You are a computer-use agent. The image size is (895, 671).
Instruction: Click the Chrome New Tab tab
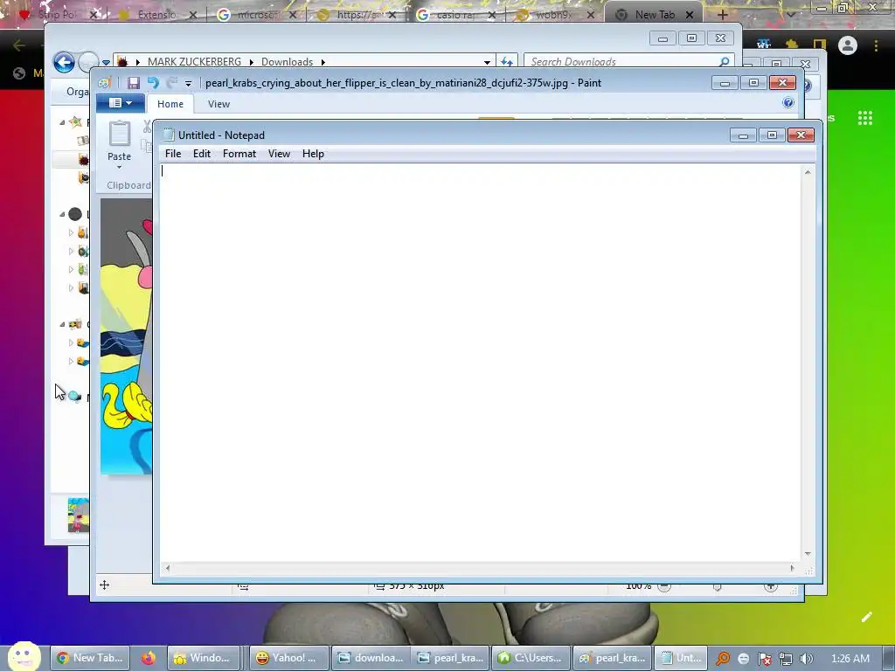pos(655,14)
